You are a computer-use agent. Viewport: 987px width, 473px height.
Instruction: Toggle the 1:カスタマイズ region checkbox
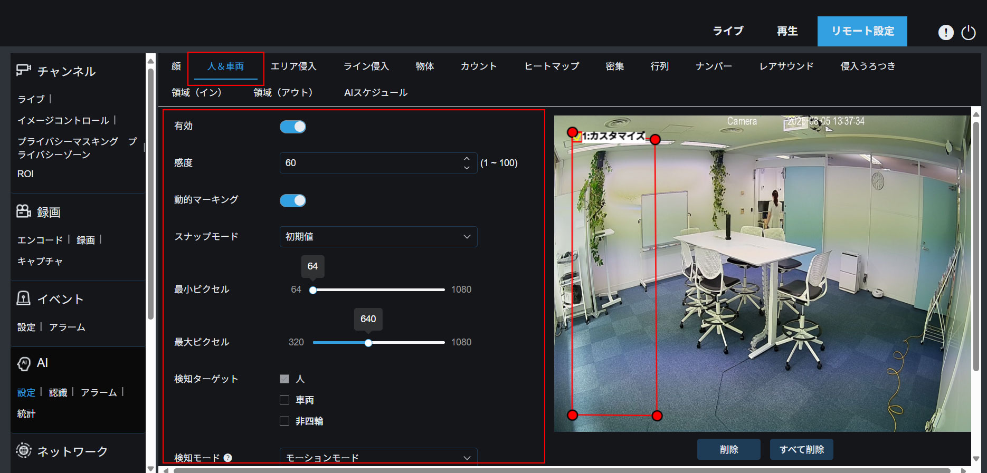click(578, 137)
